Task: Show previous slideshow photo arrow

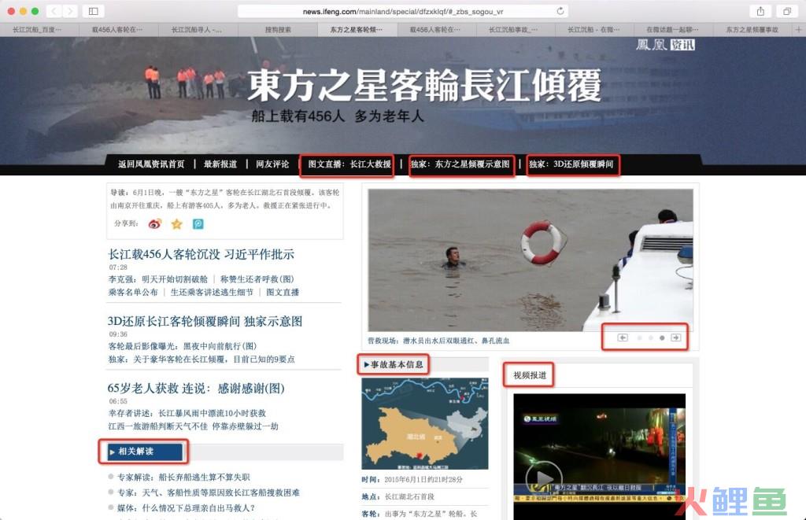Action: pyautogui.click(x=623, y=337)
